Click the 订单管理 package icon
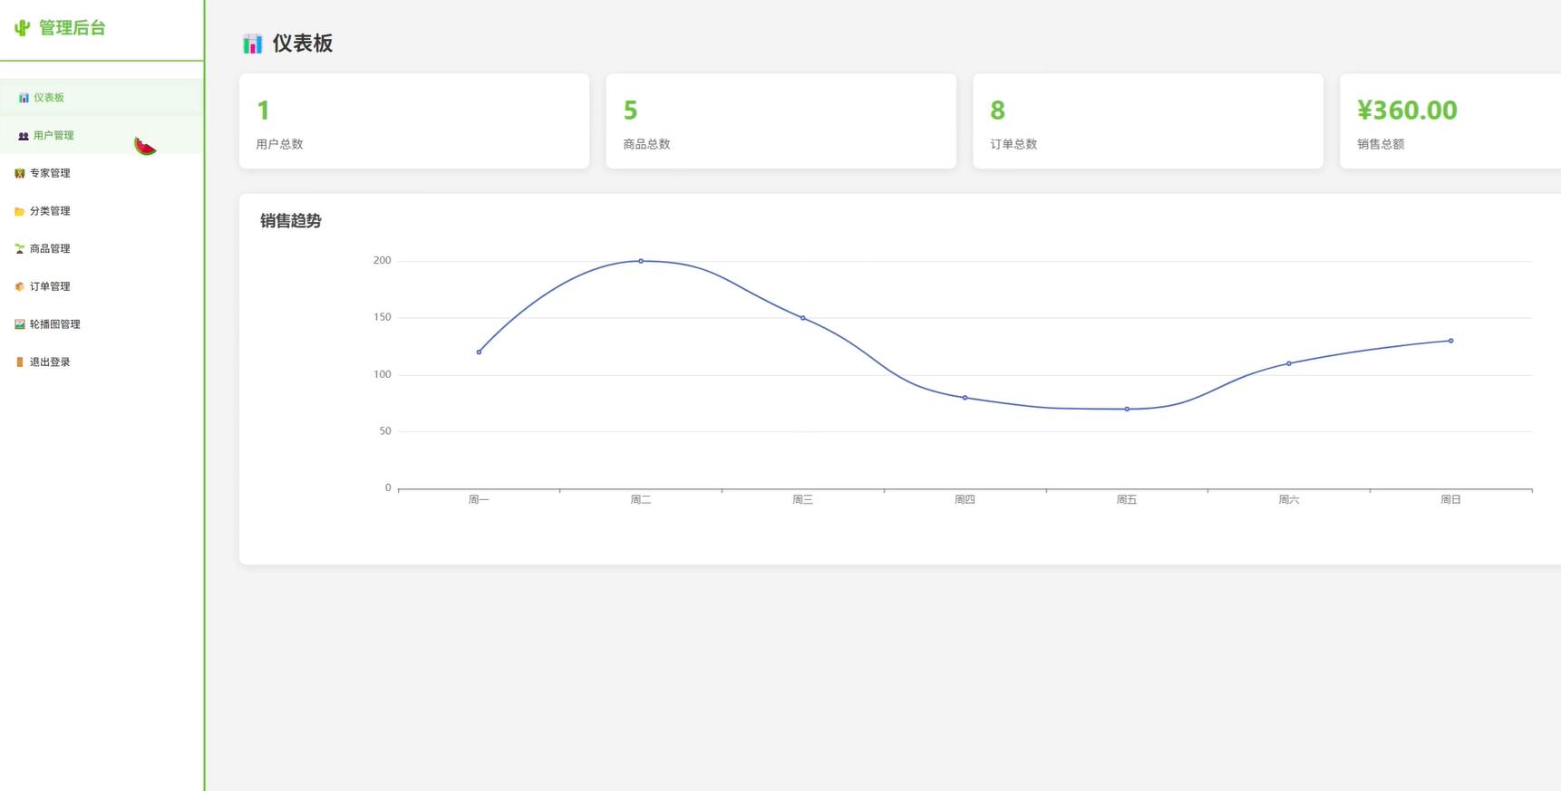Image resolution: width=1561 pixels, height=791 pixels. coord(20,286)
